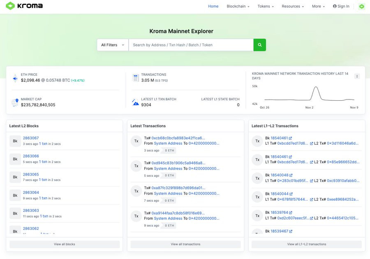
Task: Expand the More menu
Action: click(318, 6)
